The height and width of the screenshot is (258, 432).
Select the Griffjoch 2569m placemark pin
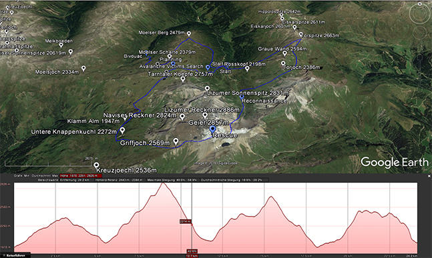tap(176, 141)
